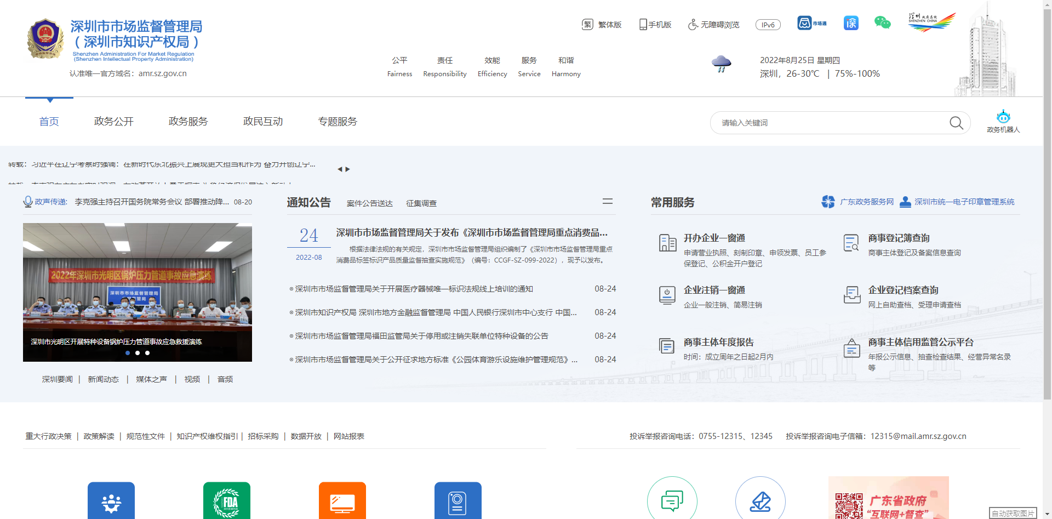Click the 开办企业一窗通 icon
1052x519 pixels.
coord(667,243)
